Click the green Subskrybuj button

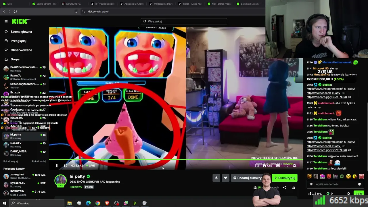[x=284, y=178]
